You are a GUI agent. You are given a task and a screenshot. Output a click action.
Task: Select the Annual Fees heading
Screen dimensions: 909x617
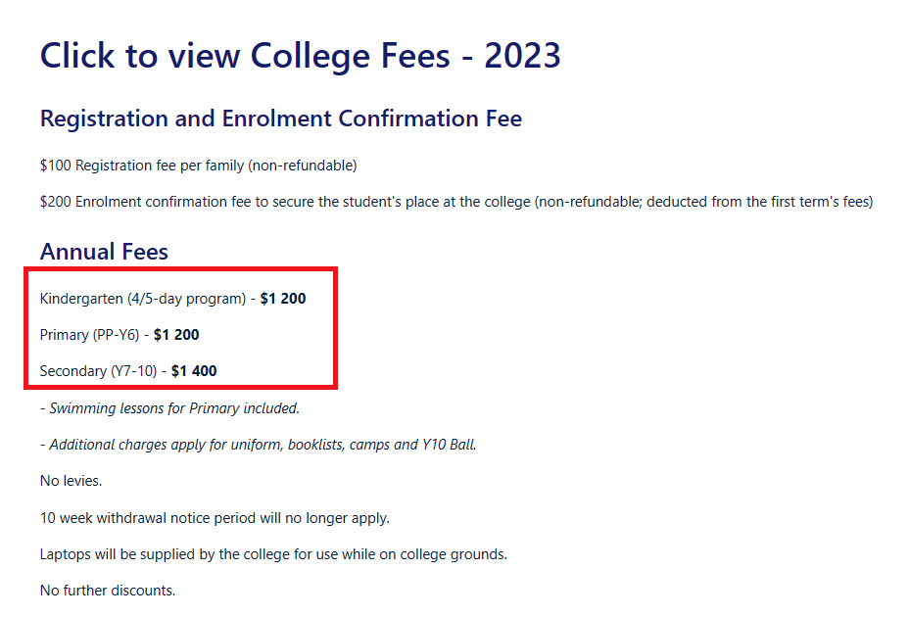click(x=104, y=252)
